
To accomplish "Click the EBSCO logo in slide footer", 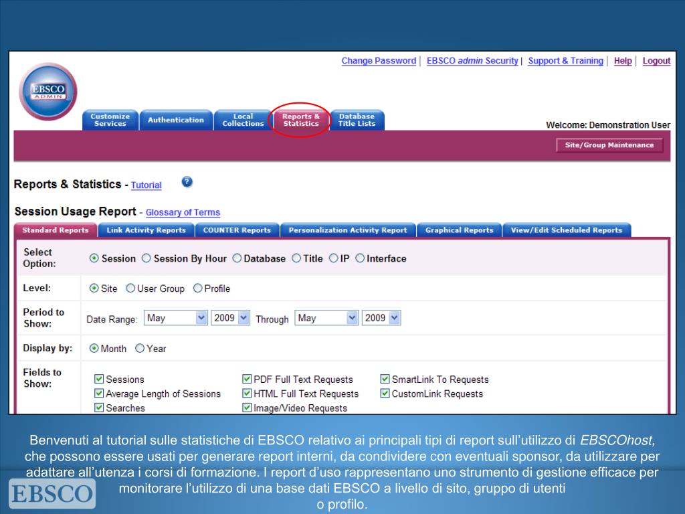I will pyautogui.click(x=52, y=493).
